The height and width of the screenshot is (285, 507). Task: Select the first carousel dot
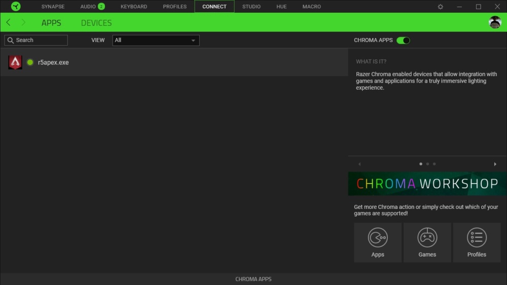[421, 164]
